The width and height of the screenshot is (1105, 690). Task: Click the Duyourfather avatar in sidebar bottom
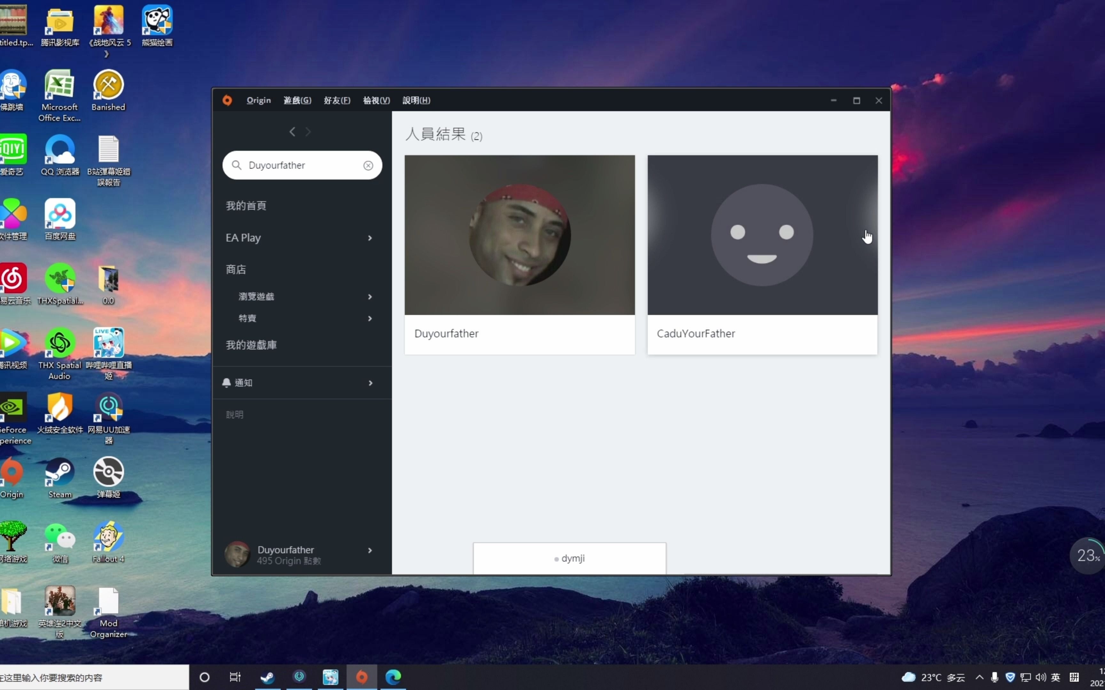pyautogui.click(x=237, y=554)
